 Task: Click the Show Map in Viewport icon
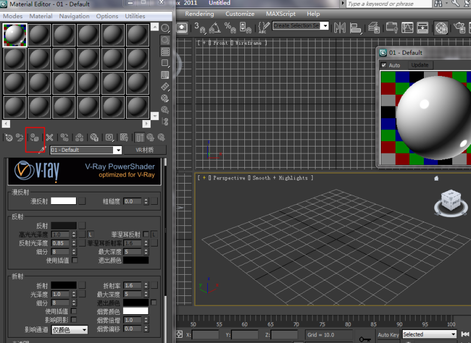pyautogui.click(x=124, y=138)
